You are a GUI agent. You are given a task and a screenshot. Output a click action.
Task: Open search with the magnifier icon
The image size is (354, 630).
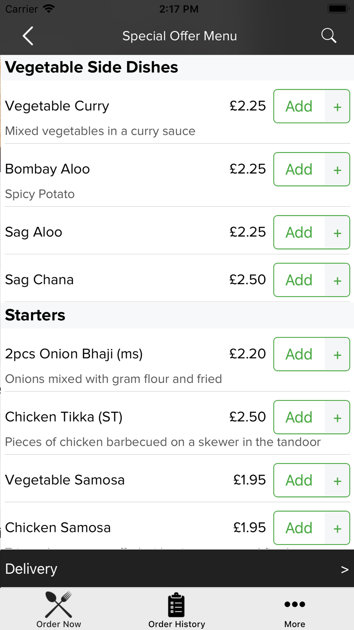329,36
